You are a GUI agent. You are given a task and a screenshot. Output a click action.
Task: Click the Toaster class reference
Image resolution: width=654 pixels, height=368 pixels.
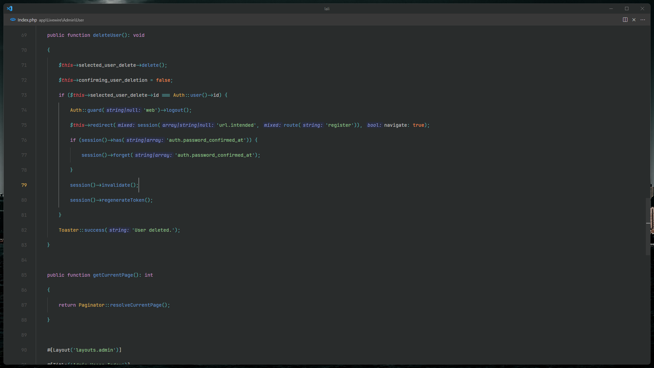[68, 230]
